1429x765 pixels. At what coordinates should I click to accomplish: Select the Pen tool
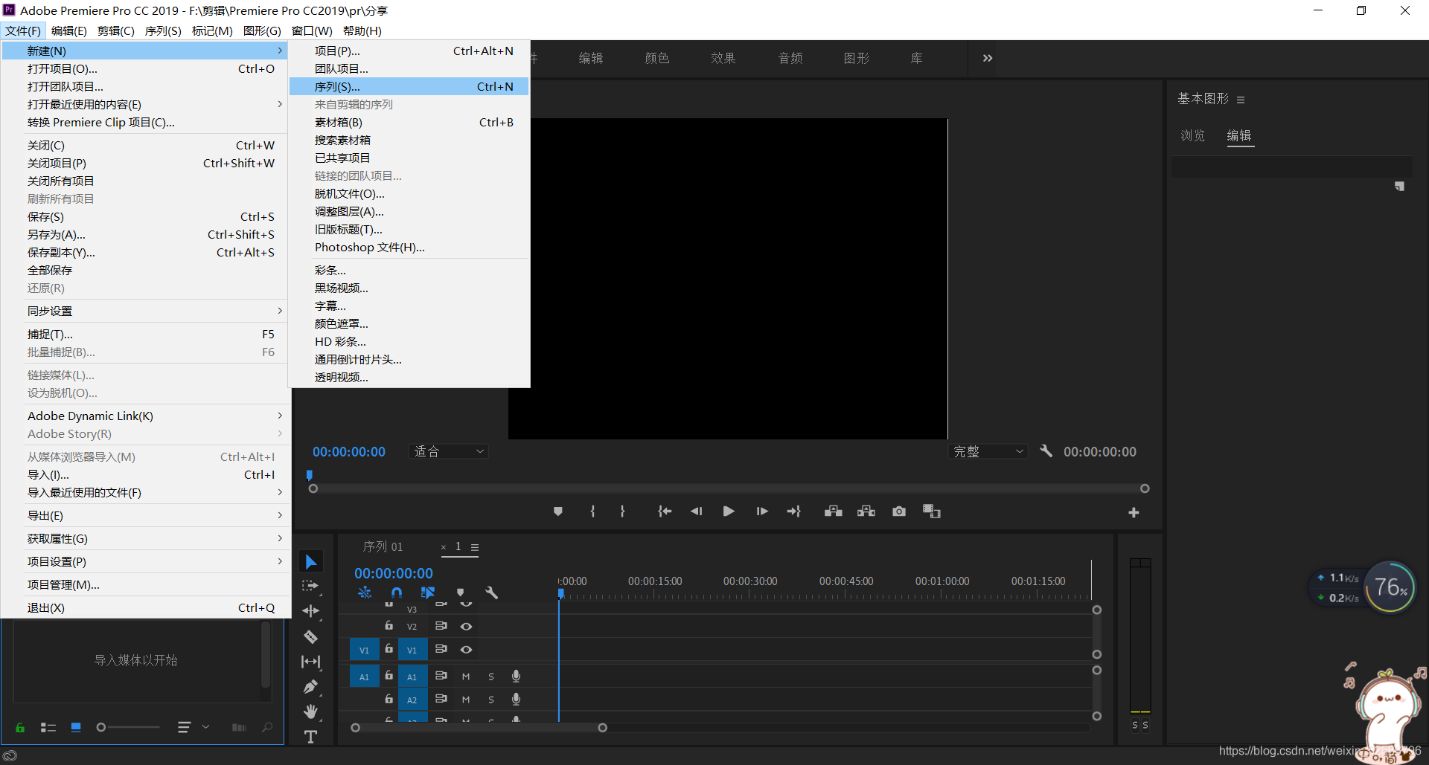311,687
